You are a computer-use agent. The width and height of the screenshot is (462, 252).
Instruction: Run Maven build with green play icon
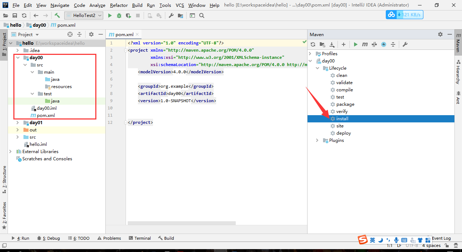[356, 44]
